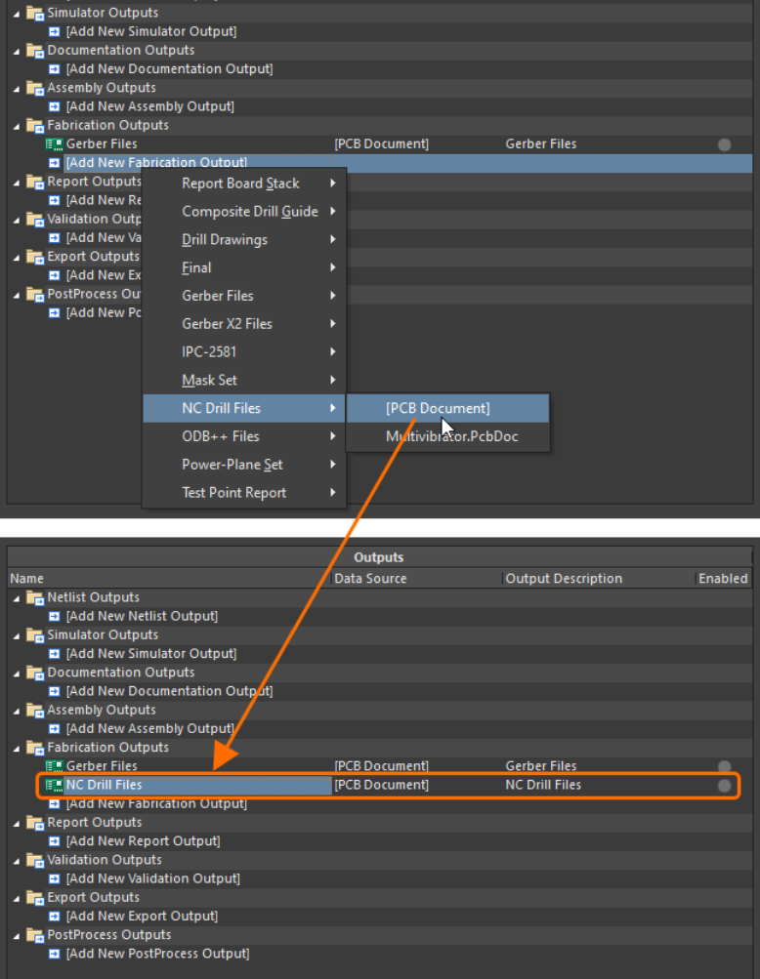Click Add New PostProcess Output in lower list

(x=156, y=954)
